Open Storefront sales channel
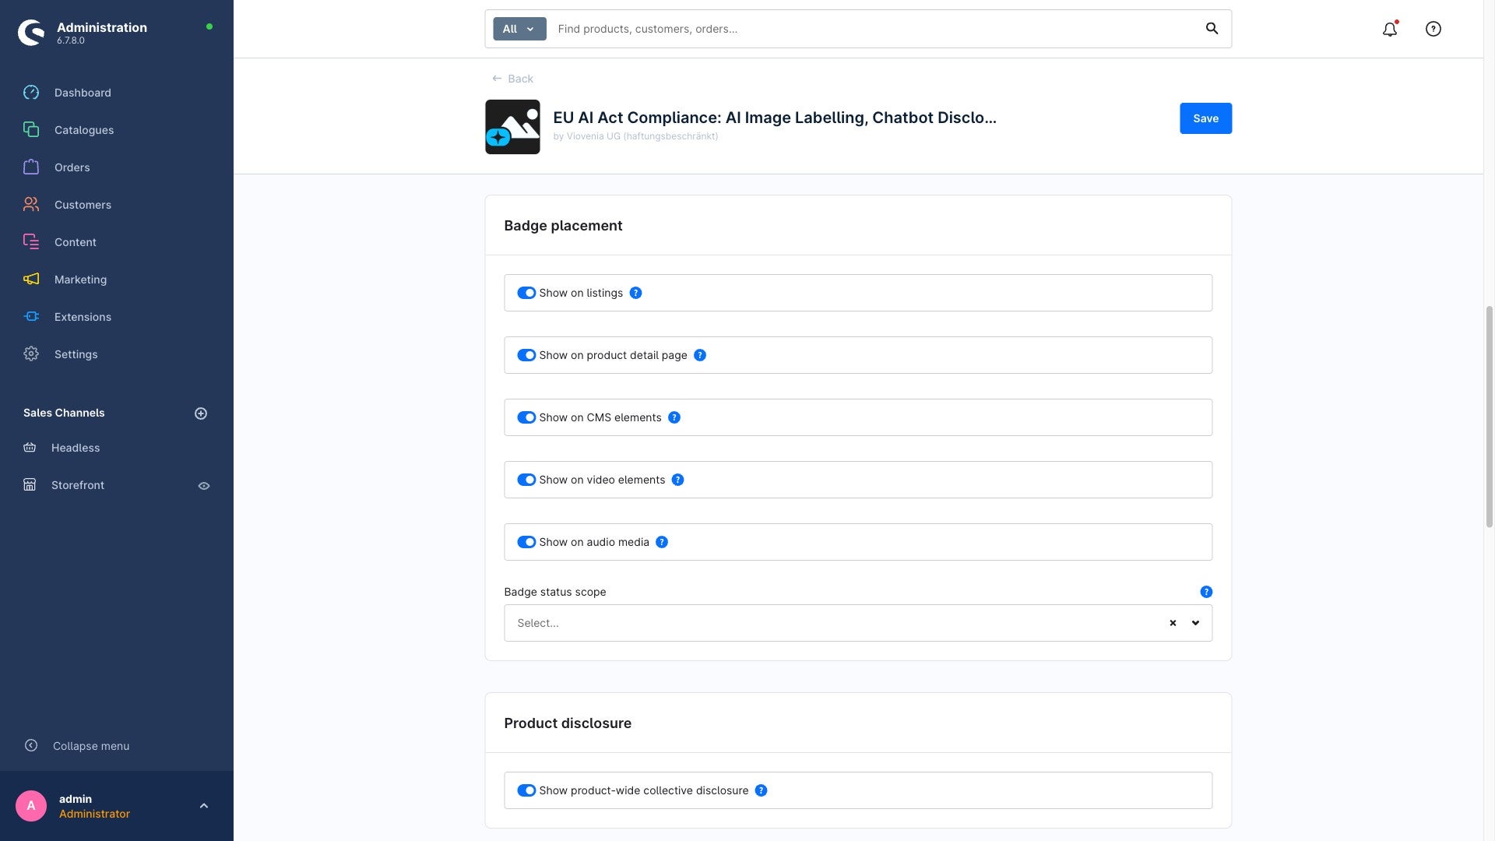The width and height of the screenshot is (1495, 841). click(78, 485)
